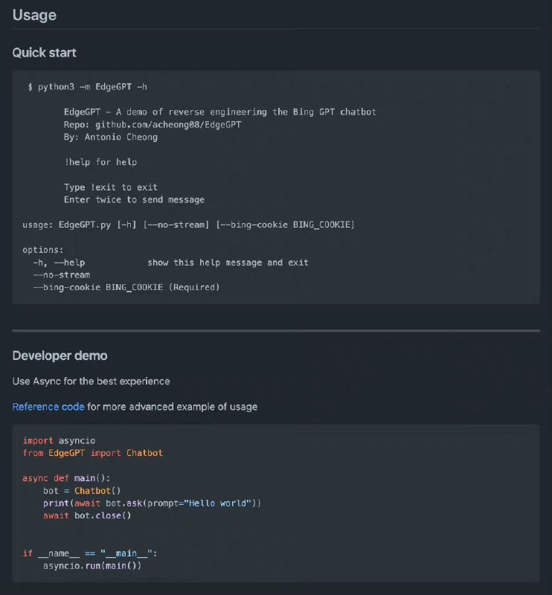Screen dimensions: 552x595
Task: Click the 'await bot.close()' code line
Action: click(87, 515)
